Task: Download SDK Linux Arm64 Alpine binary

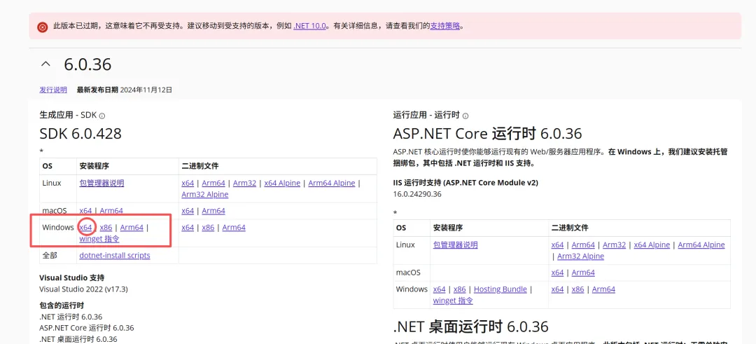Action: pos(332,184)
